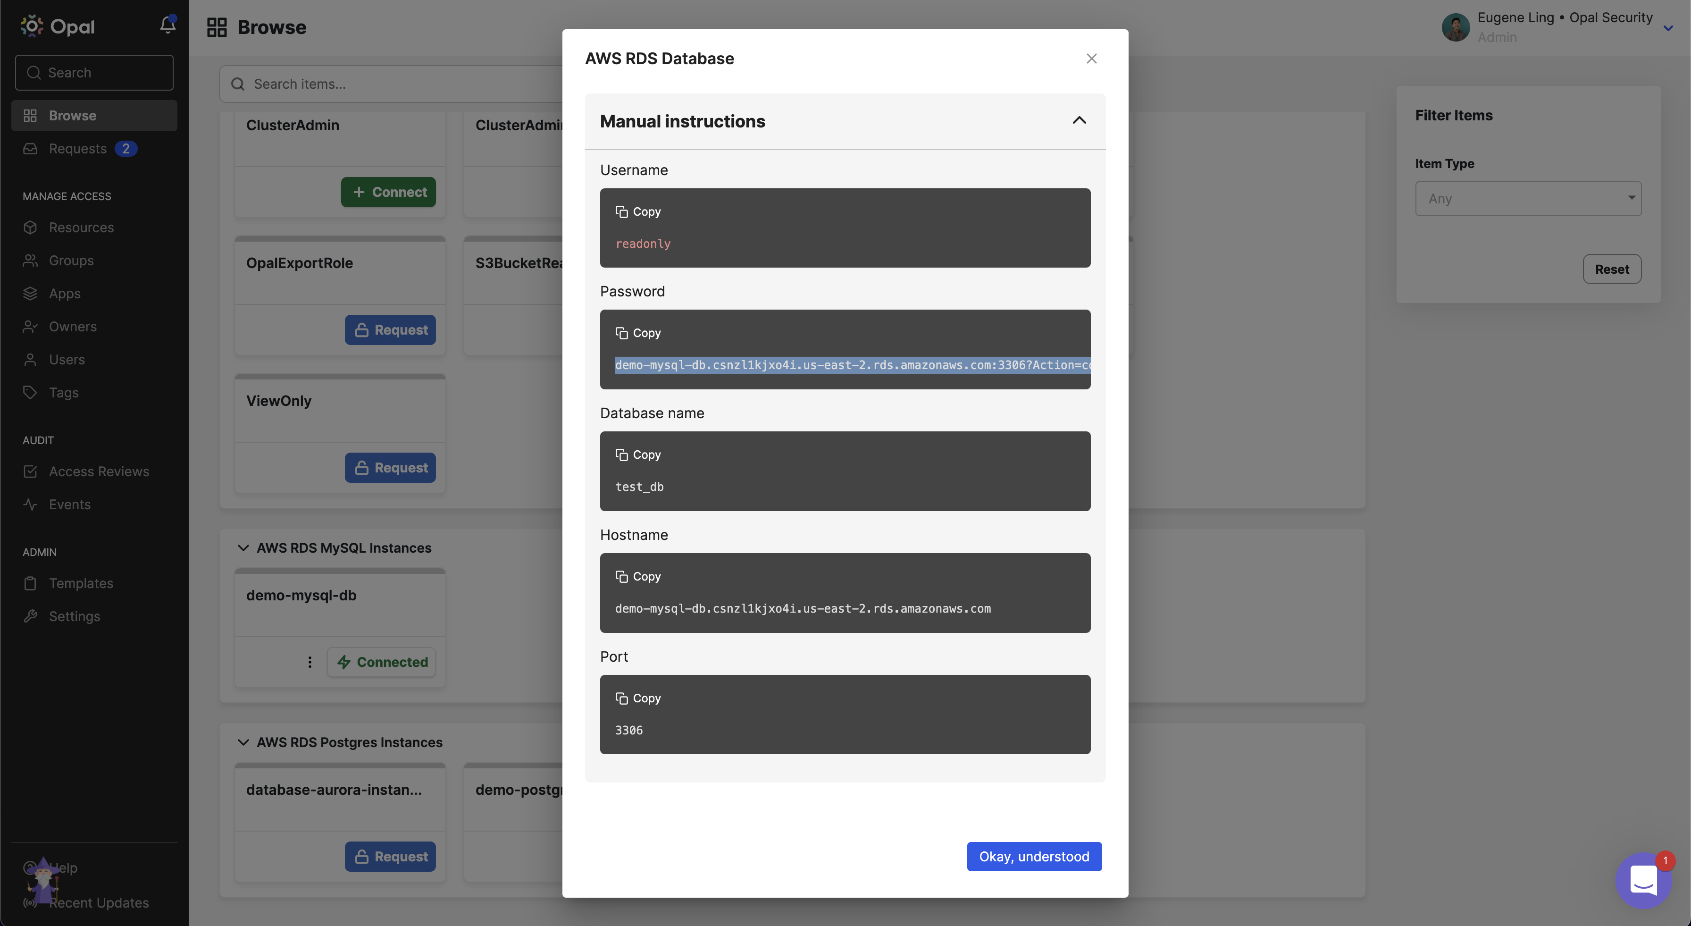Go to Requests in sidebar
The height and width of the screenshot is (926, 1691).
tap(77, 148)
